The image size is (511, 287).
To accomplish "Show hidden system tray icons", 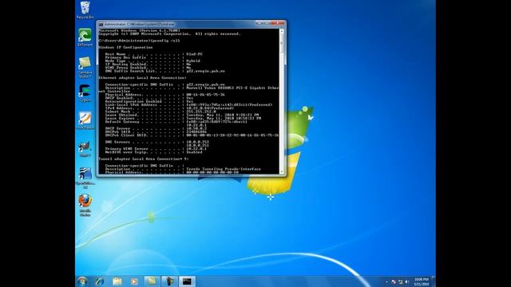I will point(386,282).
